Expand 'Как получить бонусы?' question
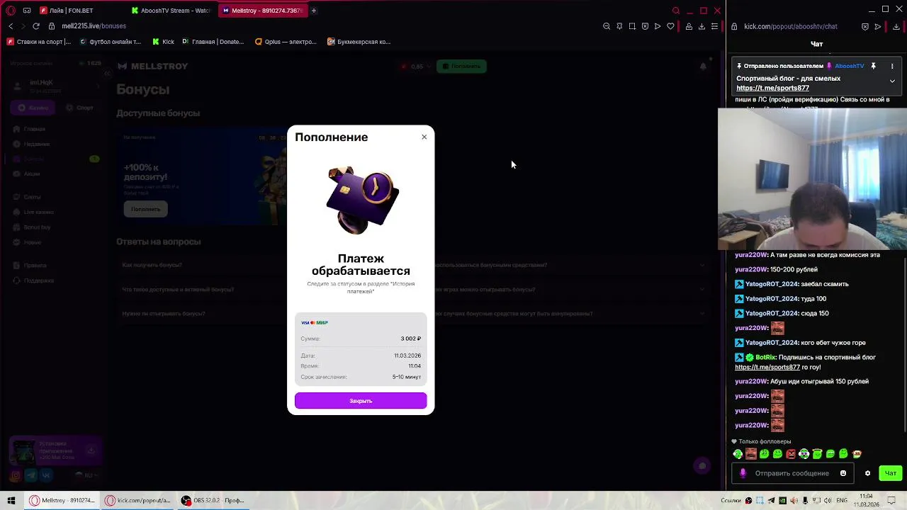Image resolution: width=907 pixels, height=510 pixels. pos(152,265)
